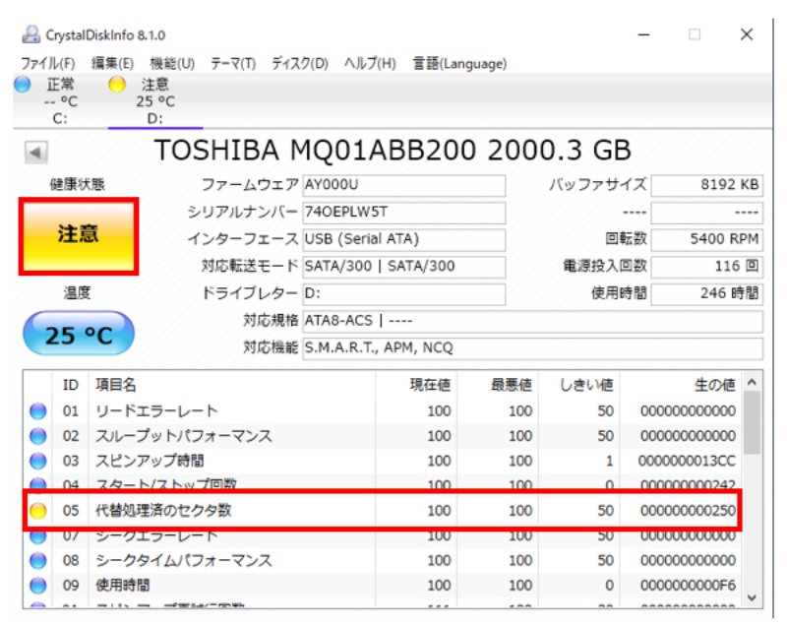
Task: Click the scroll down arrow in attribute list
Action: click(x=753, y=597)
